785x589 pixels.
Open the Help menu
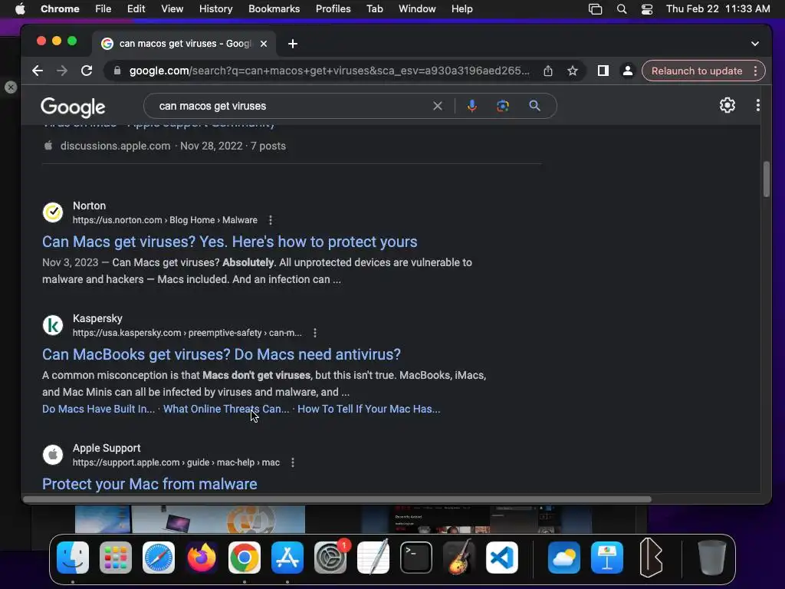point(461,9)
